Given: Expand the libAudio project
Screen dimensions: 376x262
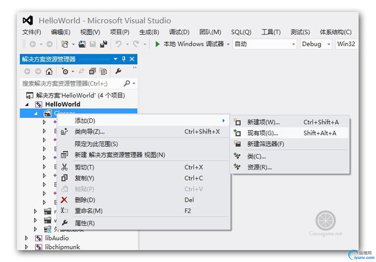Looking at the screenshot, I should 26,238.
